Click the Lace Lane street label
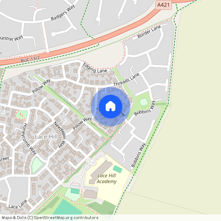The width and height of the screenshot is (221, 221). (18, 204)
